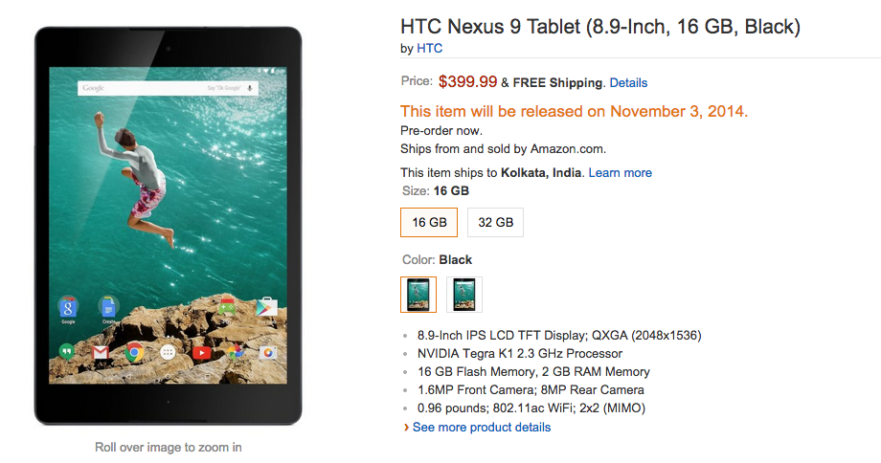Click the Play Store icon on tablet screen
Screen dimensions: 881x463
pos(267,307)
